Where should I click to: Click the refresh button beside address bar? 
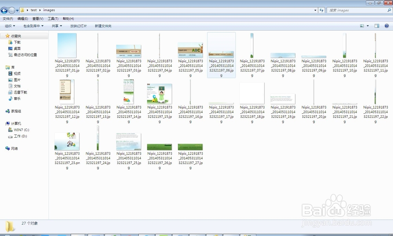[321, 10]
